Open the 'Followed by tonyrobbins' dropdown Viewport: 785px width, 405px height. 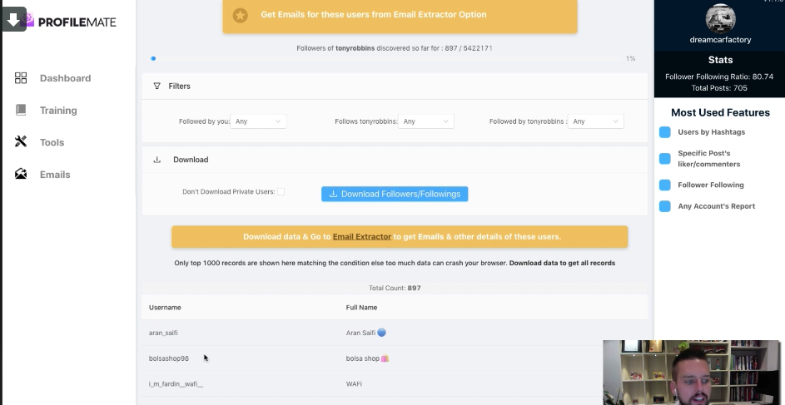596,121
